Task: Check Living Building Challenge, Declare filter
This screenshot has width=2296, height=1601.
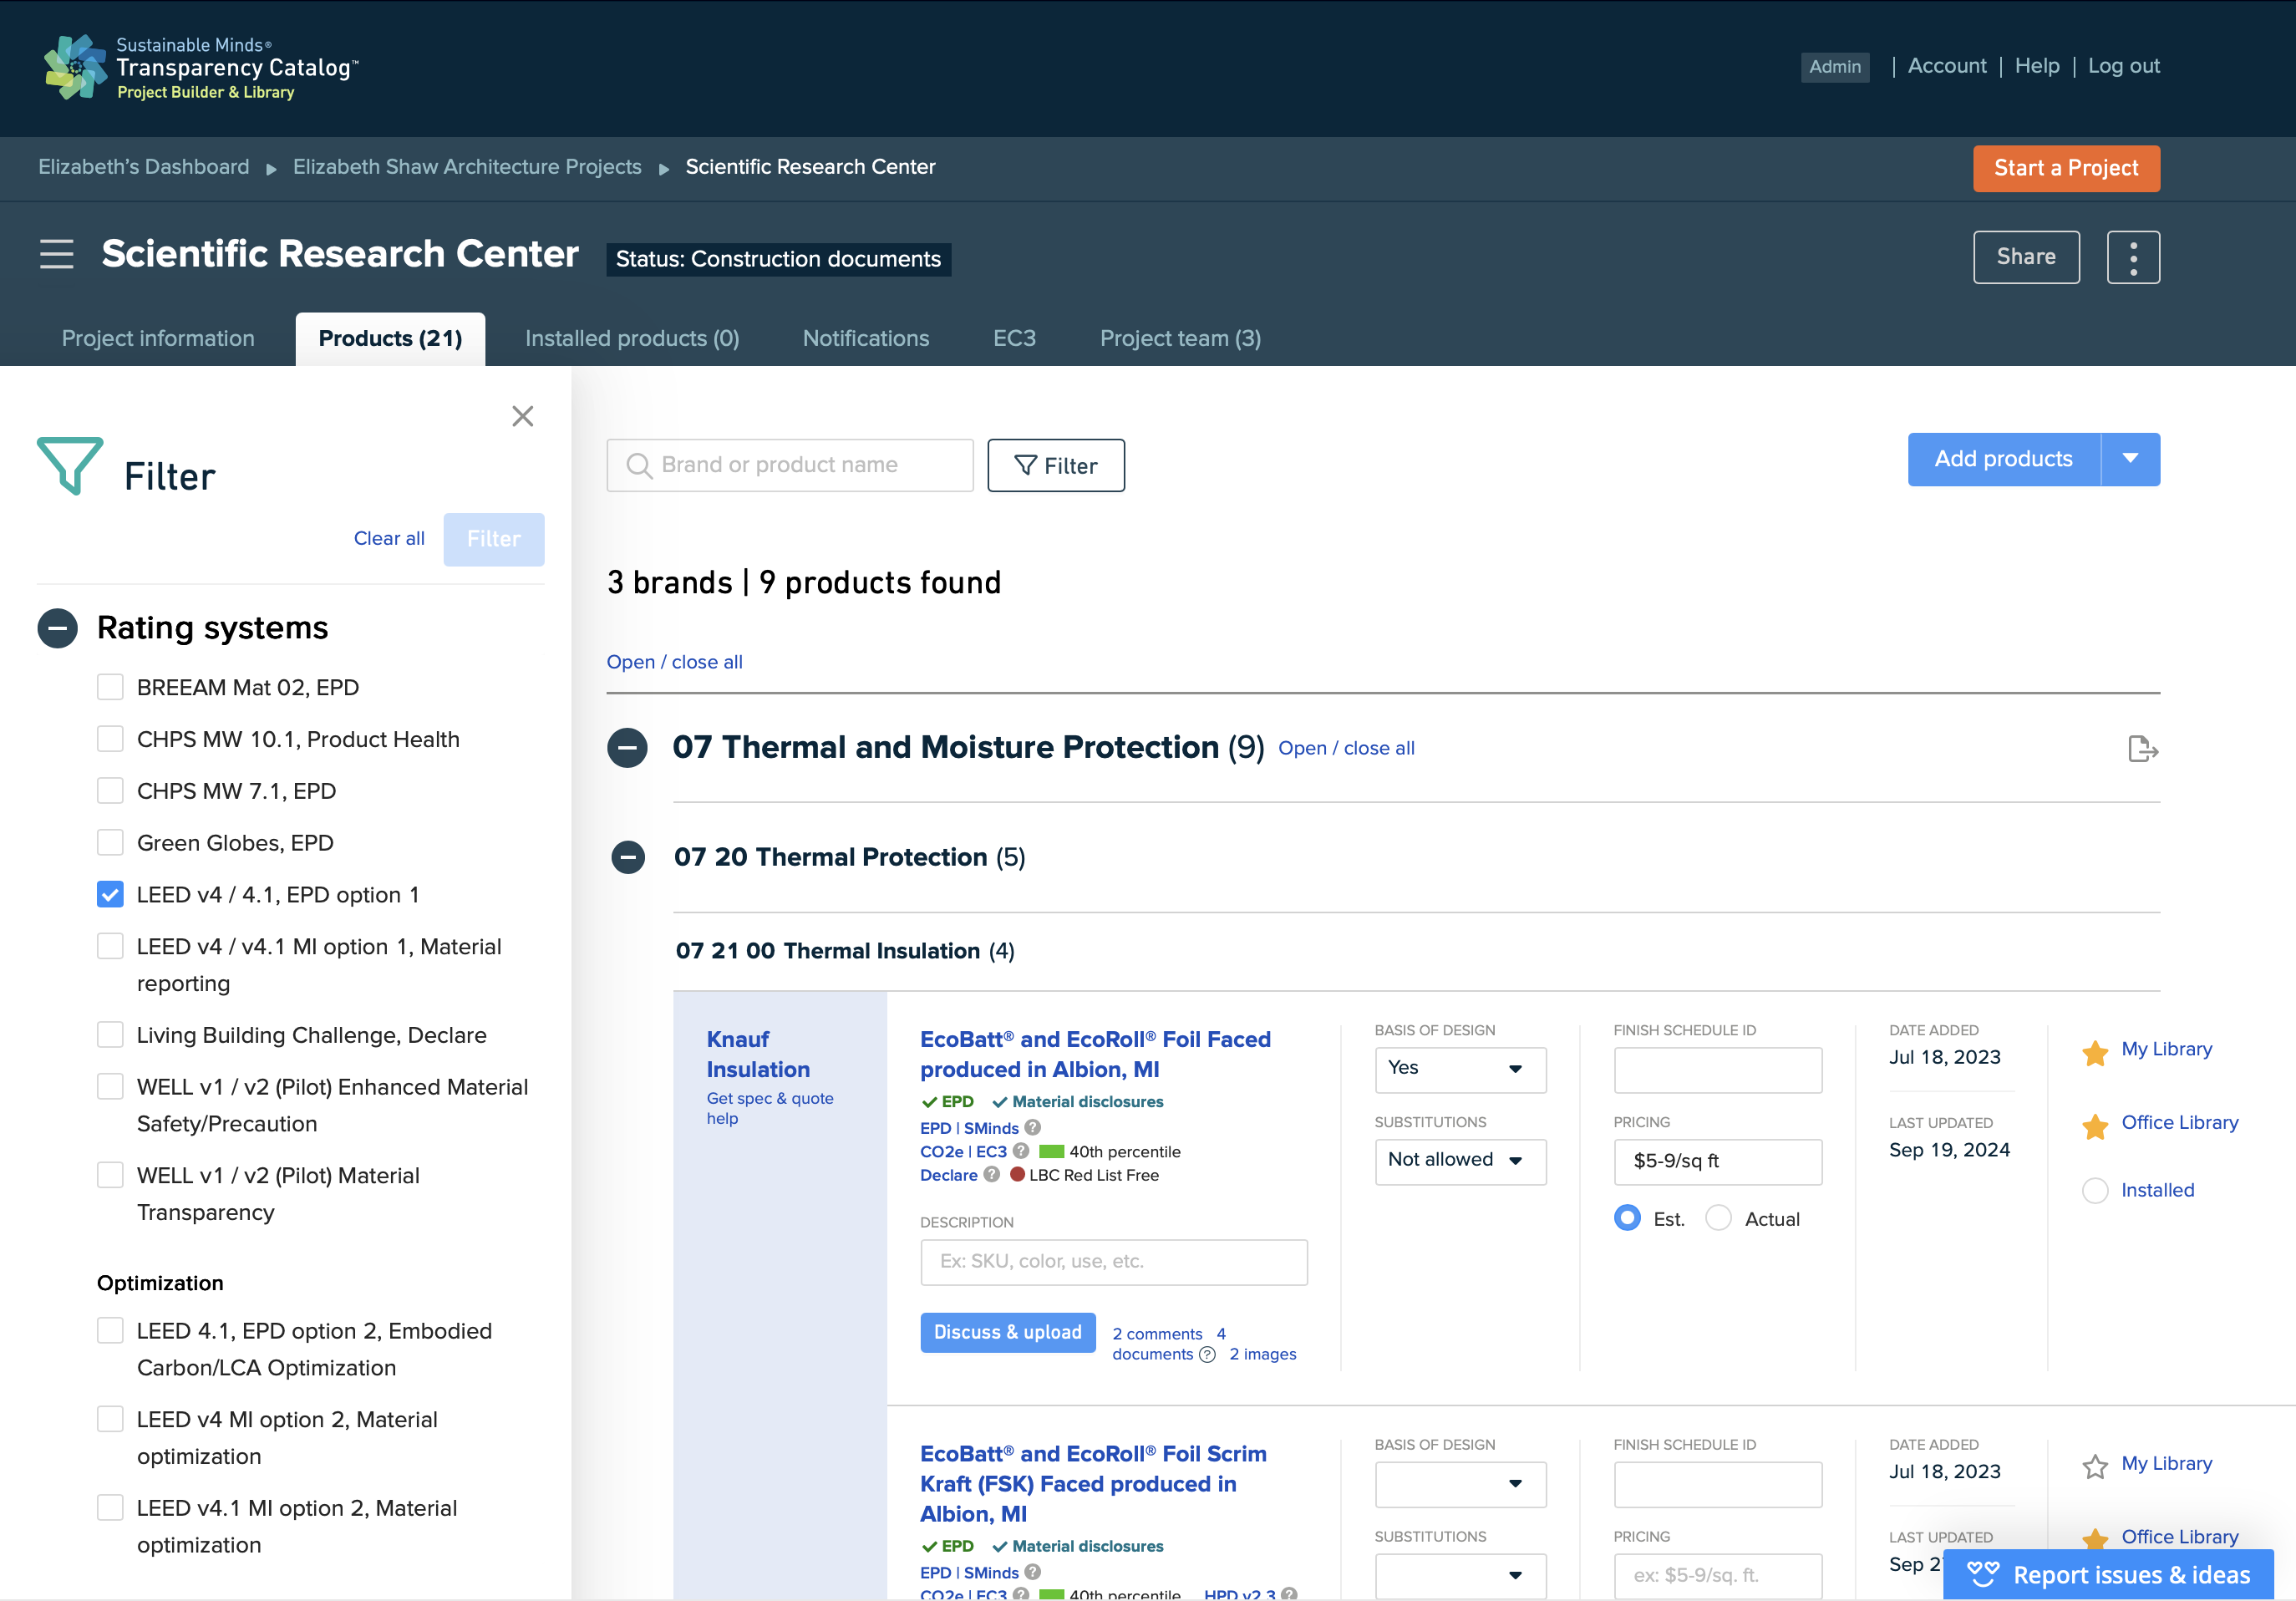Action: 110,1034
